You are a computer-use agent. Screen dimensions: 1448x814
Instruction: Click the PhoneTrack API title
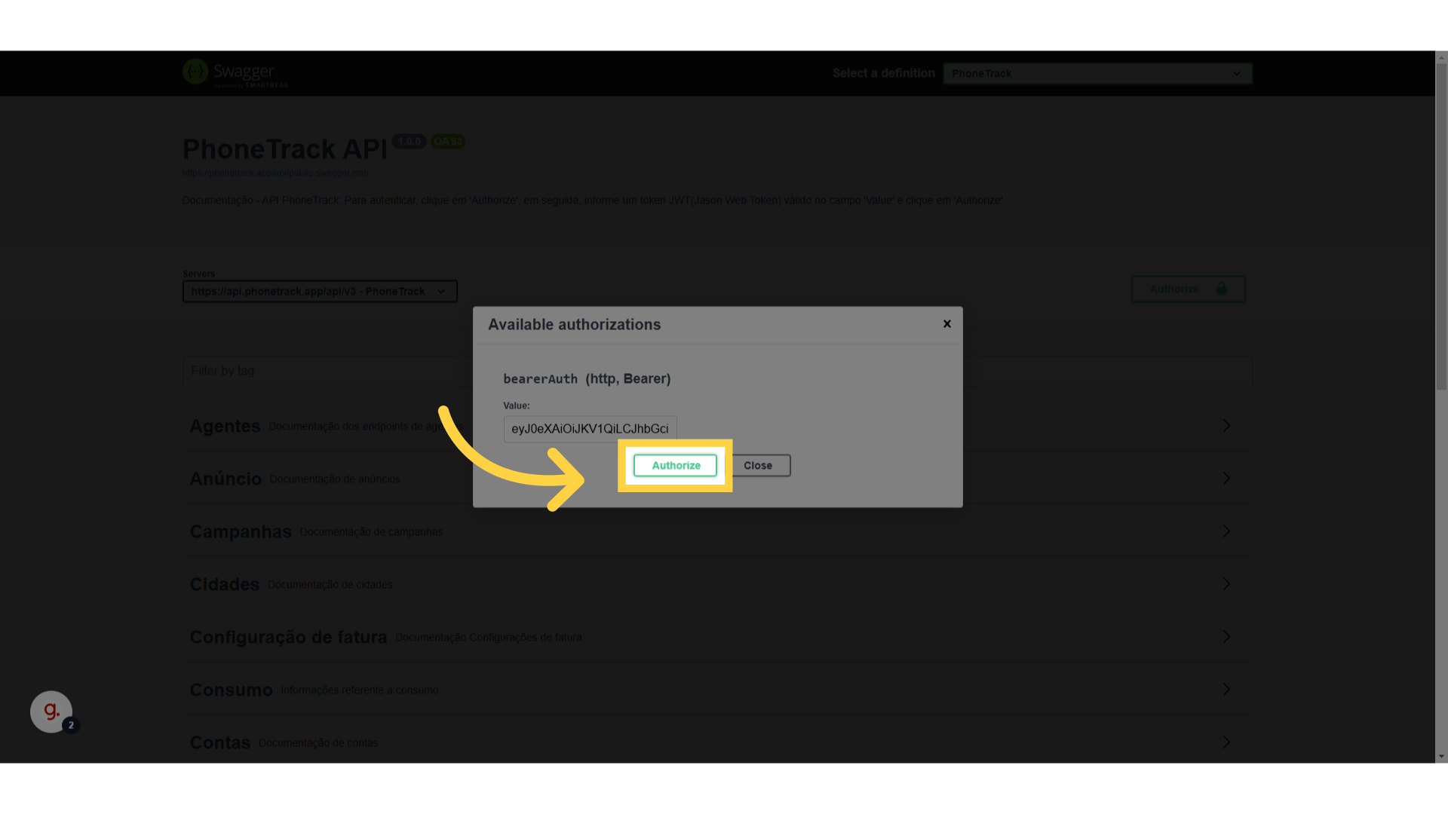click(284, 149)
